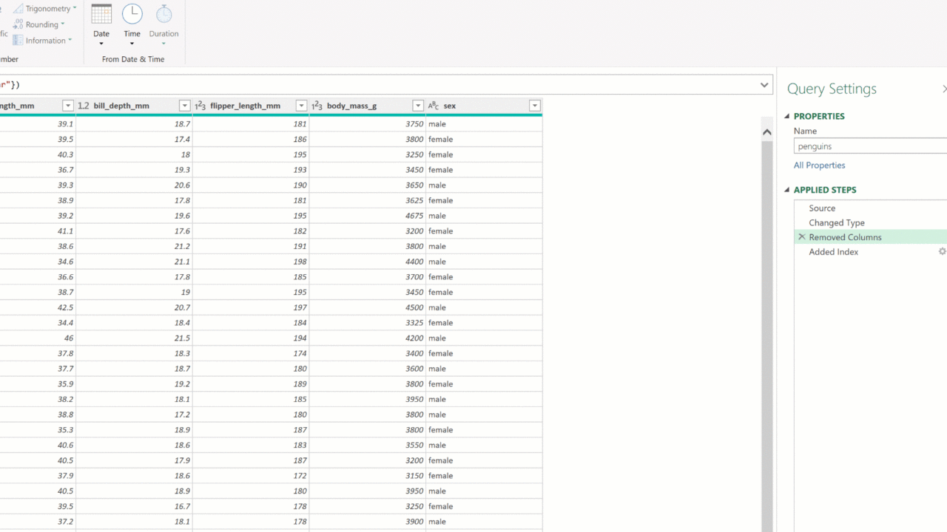Collapse the Applied Steps section
This screenshot has width=947, height=532.
pyautogui.click(x=787, y=190)
